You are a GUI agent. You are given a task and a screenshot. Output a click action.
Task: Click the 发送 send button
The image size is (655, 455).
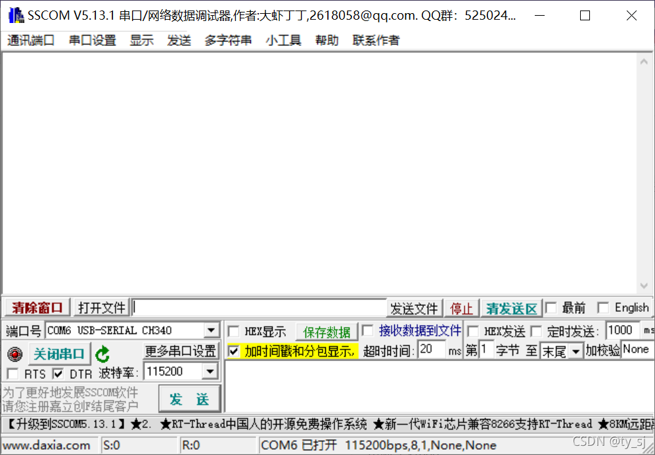pyautogui.click(x=190, y=399)
